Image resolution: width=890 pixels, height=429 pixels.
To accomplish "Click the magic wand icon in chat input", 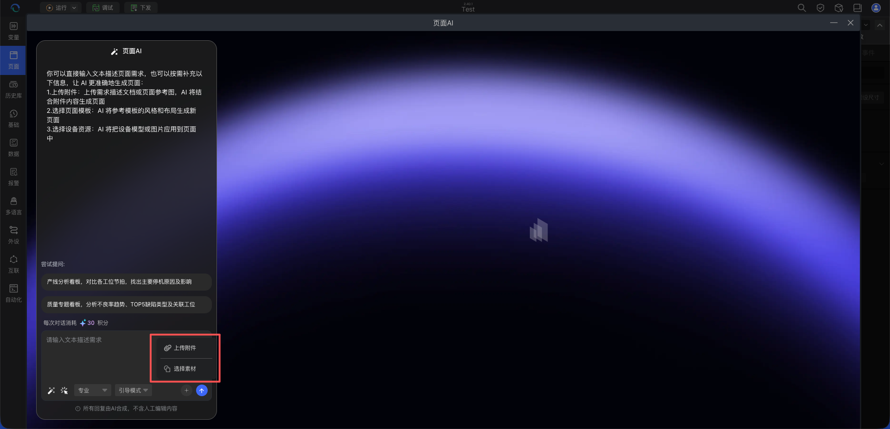I will pyautogui.click(x=51, y=391).
